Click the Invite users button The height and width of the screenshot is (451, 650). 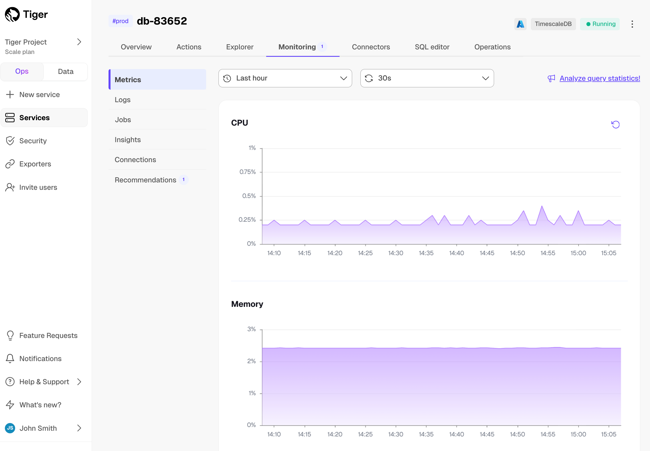point(38,187)
